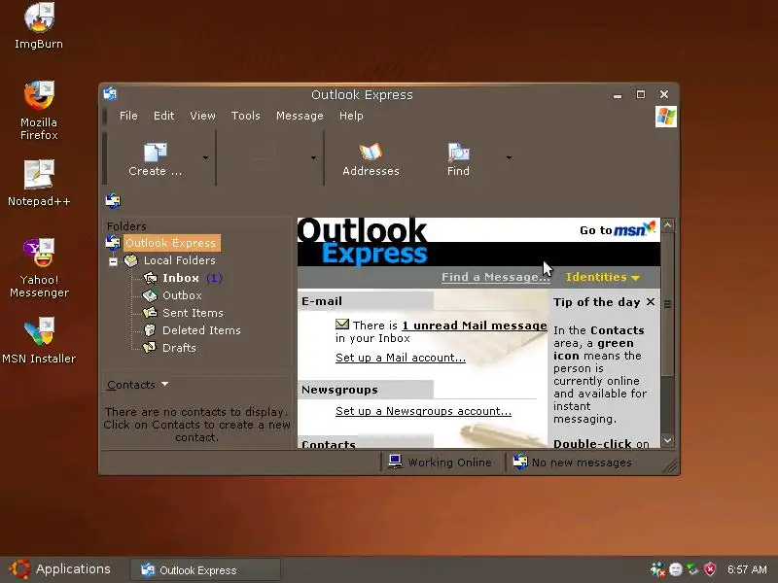This screenshot has height=583, width=778.
Task: Click the unread mail envelope icon
Action: coord(342,325)
